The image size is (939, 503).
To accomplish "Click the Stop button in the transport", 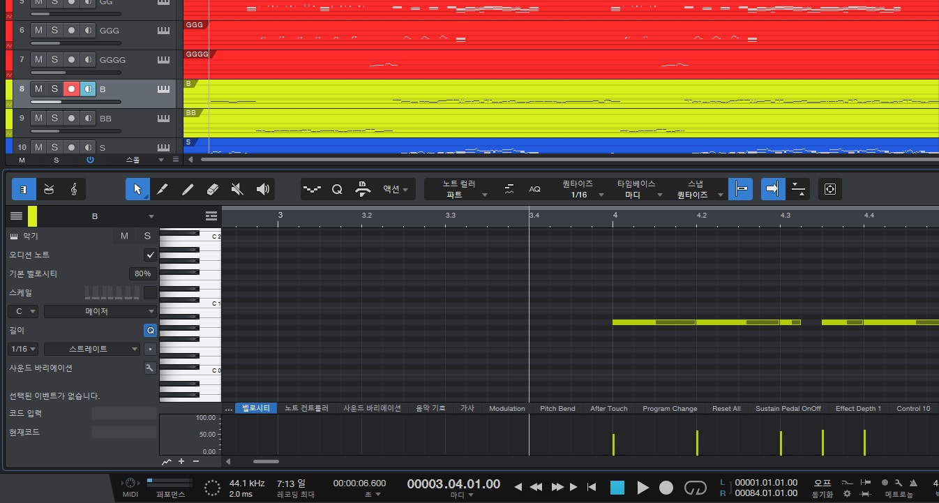I will (x=617, y=487).
